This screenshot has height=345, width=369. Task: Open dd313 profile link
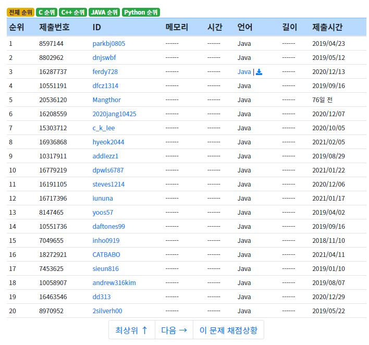(x=102, y=297)
